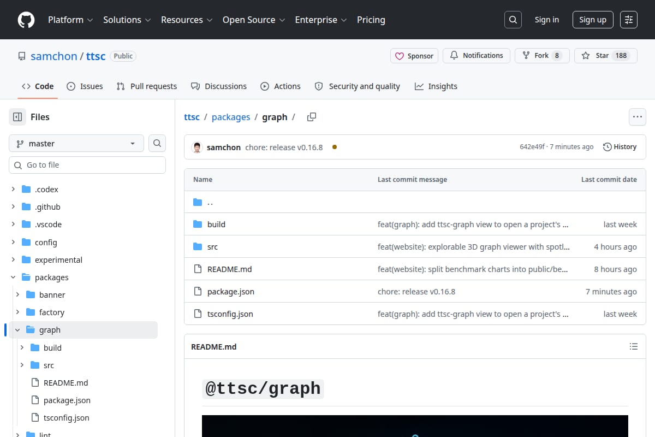Viewport: 655px width, 437px height.
Task: Click the pending commit status dot
Action: click(x=335, y=147)
